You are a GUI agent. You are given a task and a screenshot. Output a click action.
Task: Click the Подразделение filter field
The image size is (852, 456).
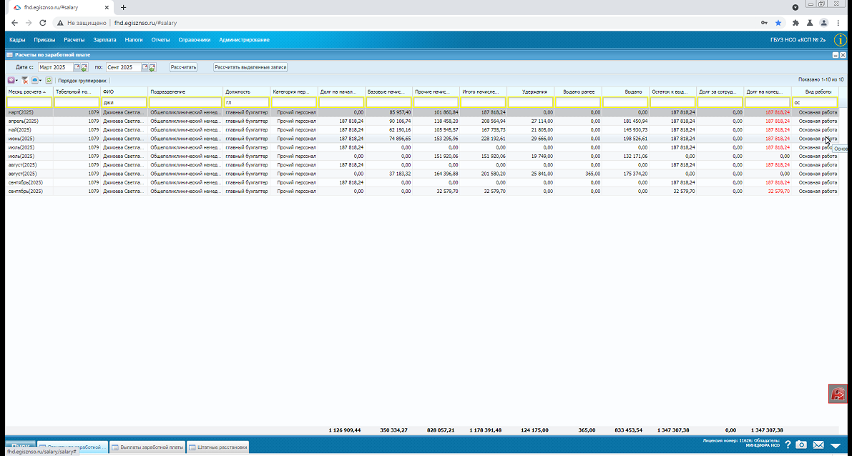[185, 102]
